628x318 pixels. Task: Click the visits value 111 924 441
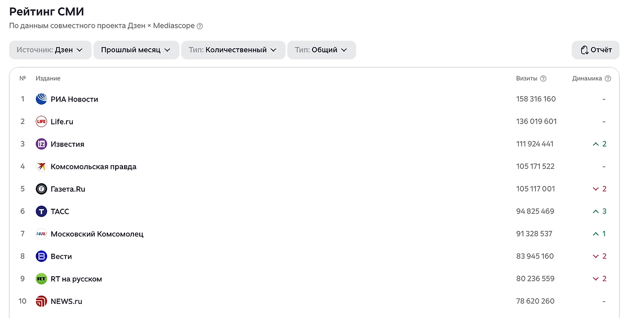[535, 144]
